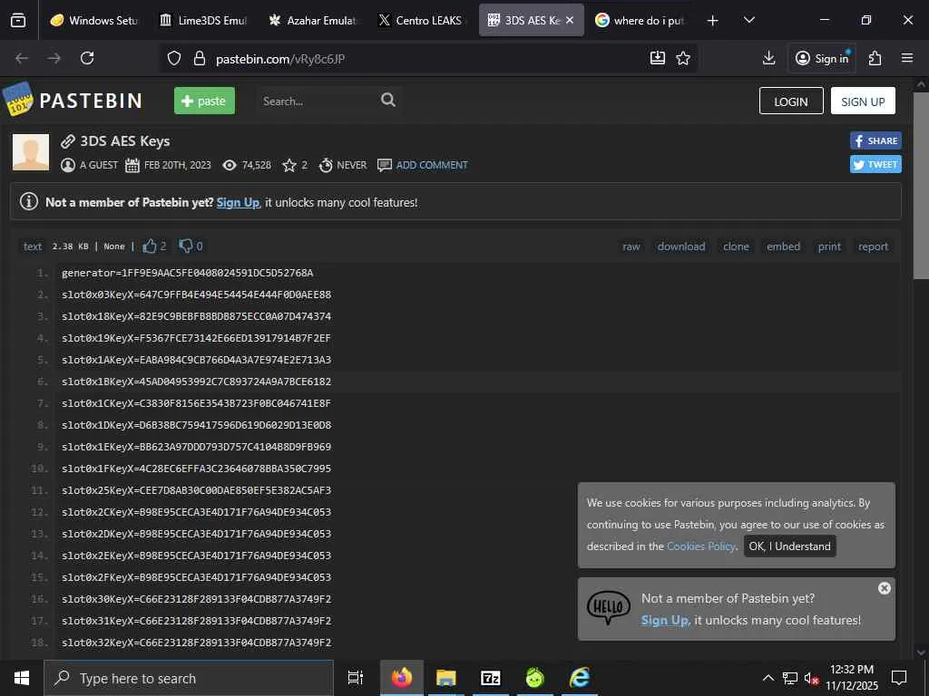This screenshot has height=696, width=929.
Task: Click the green paste button
Action: pyautogui.click(x=204, y=101)
